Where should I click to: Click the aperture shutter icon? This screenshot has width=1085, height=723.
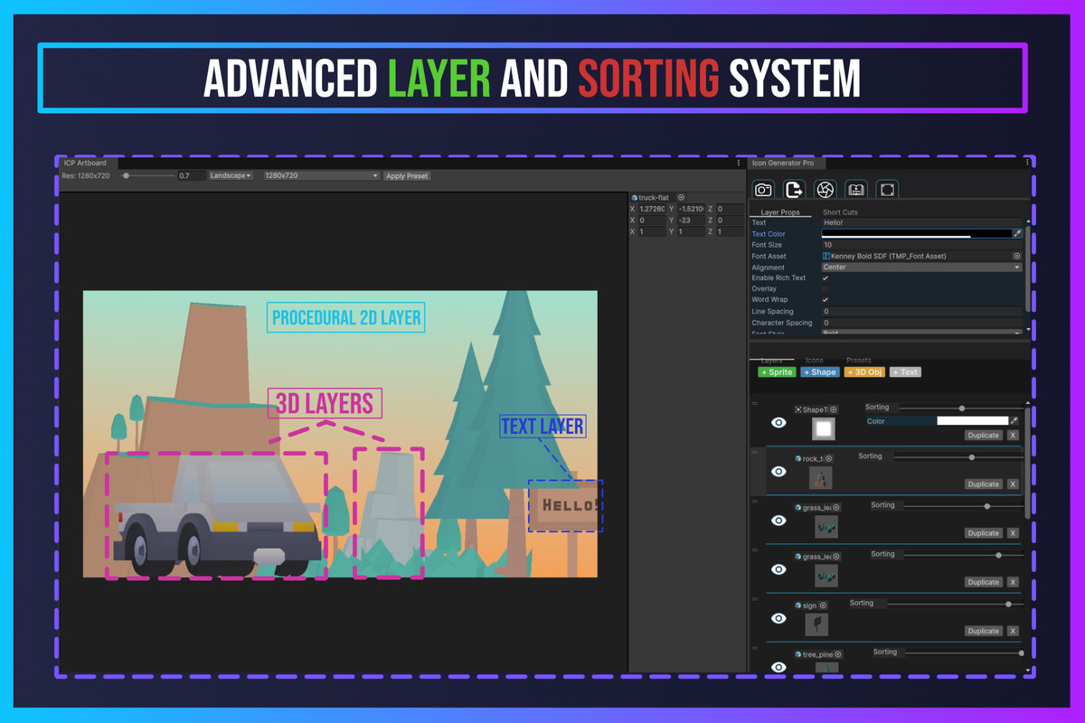tap(825, 189)
